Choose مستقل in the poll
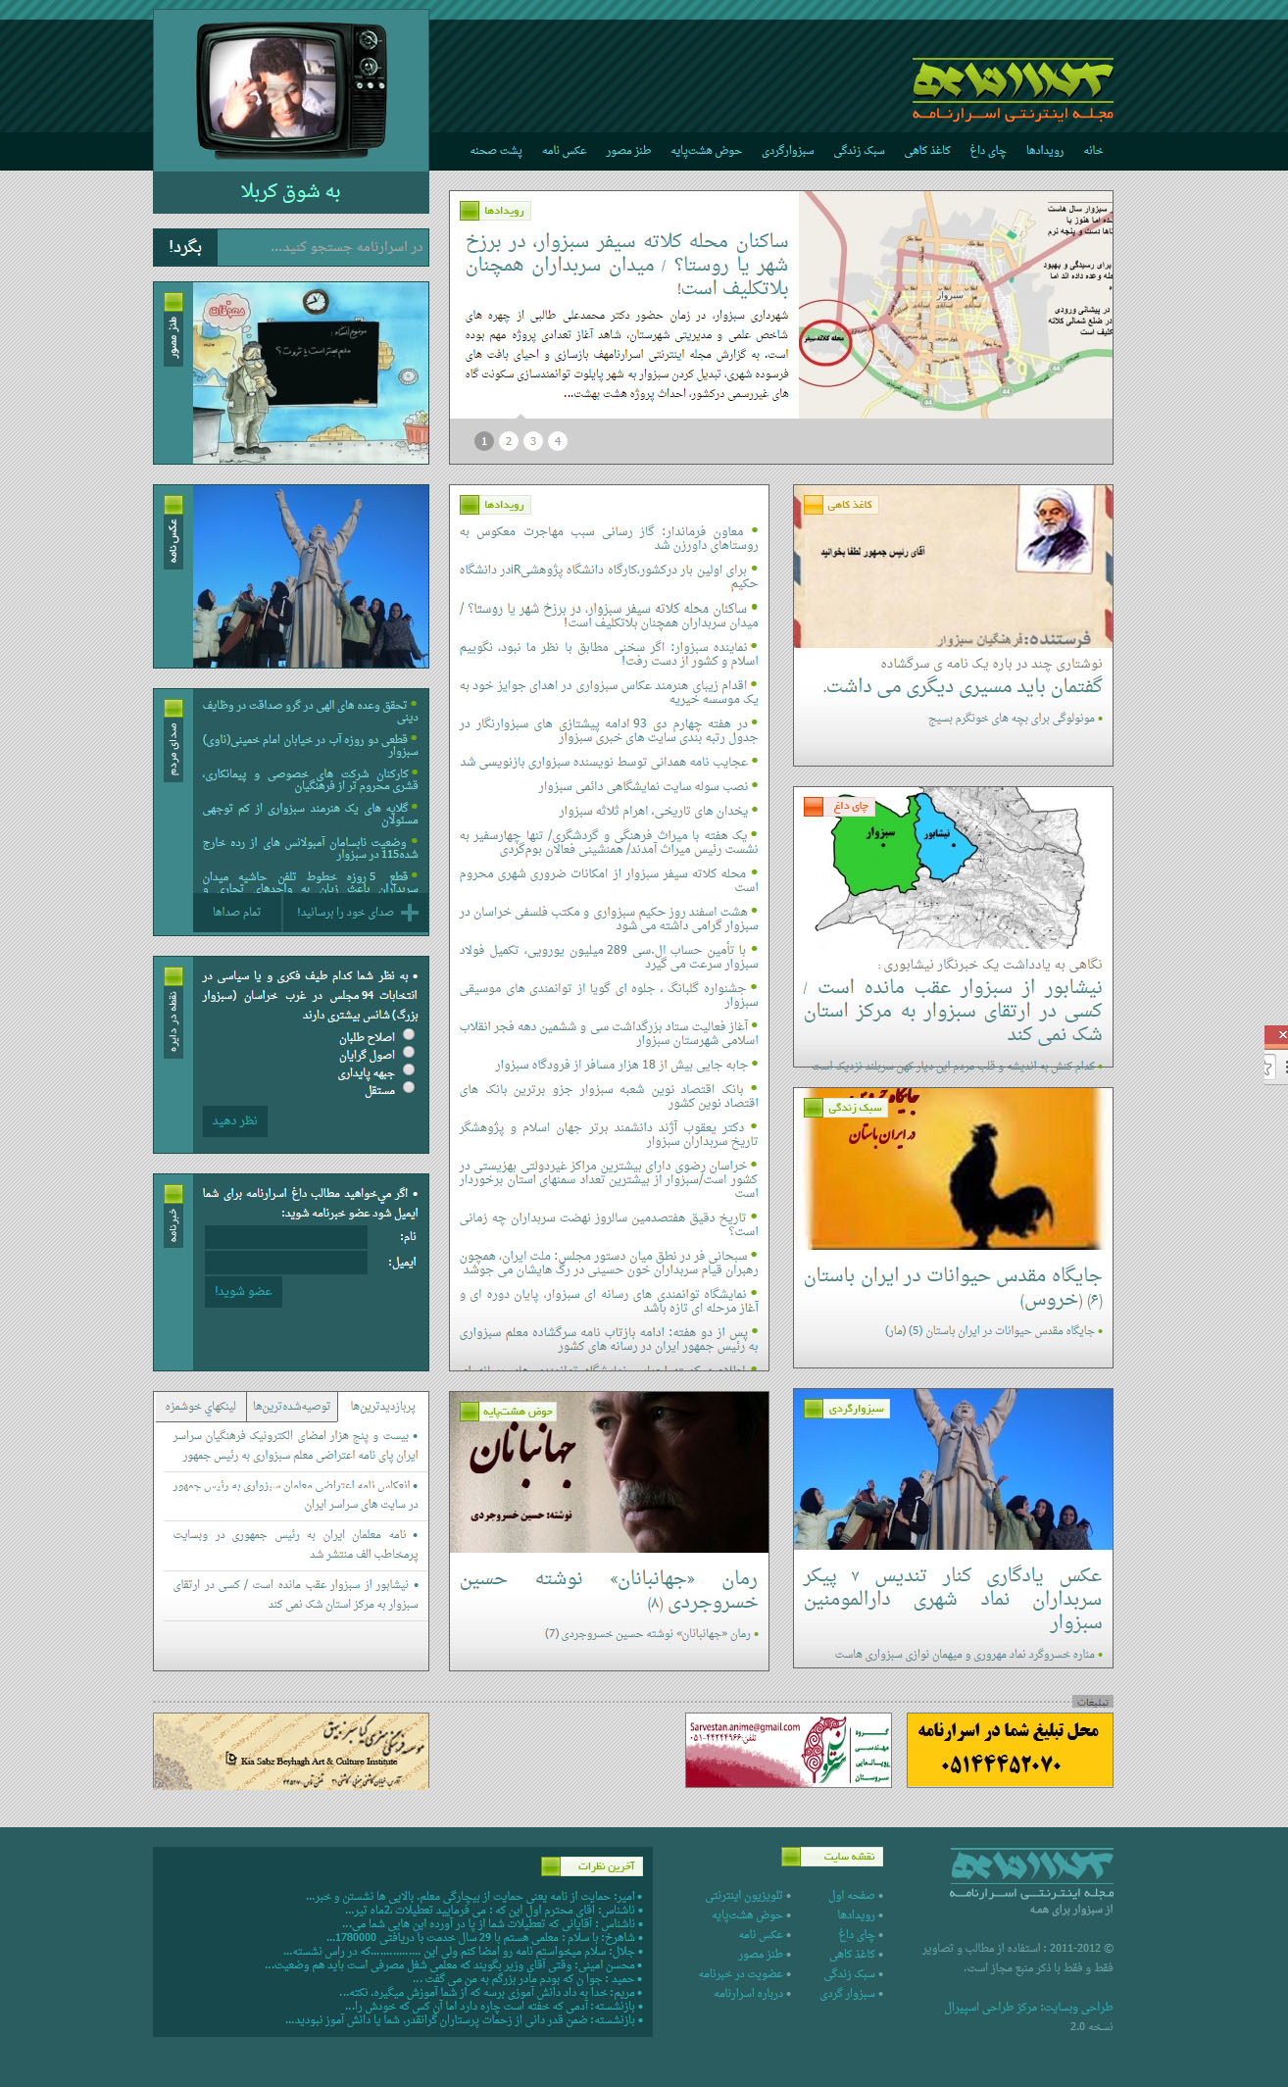This screenshot has height=2087, width=1288. (409, 1087)
